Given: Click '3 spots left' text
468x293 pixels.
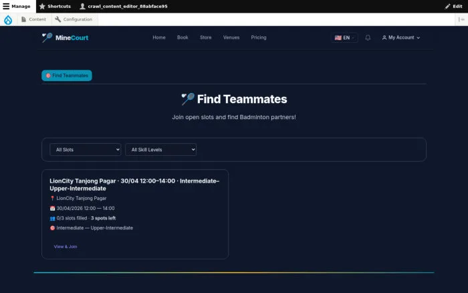Looking at the screenshot, I should (x=103, y=218).
